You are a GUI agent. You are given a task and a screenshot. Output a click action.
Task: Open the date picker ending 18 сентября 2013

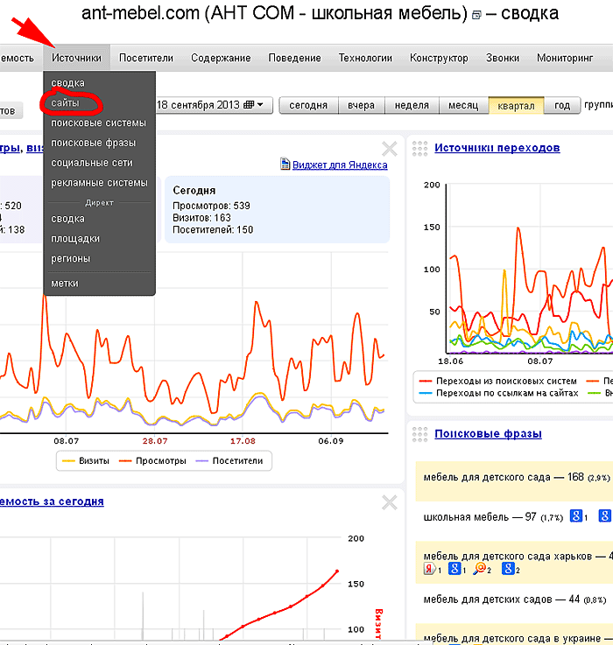coord(214,105)
